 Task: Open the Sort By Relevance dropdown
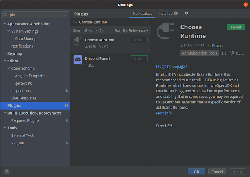click(132, 30)
